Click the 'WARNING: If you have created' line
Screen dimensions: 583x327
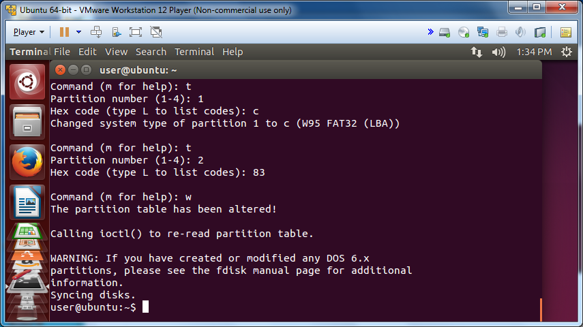click(210, 258)
